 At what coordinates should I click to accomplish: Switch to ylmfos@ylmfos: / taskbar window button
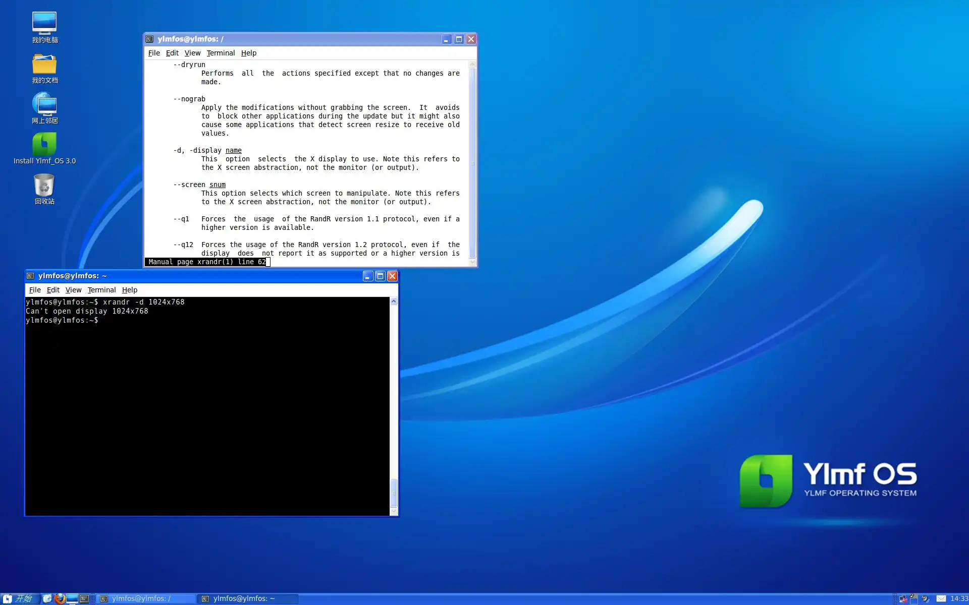[145, 598]
